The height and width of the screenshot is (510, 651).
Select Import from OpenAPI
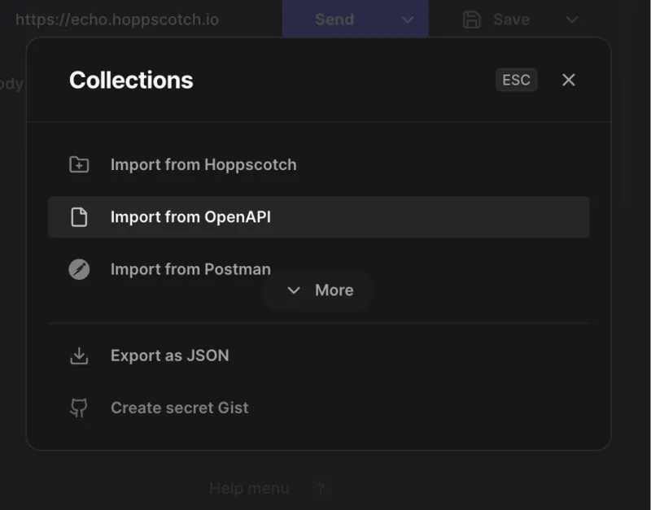click(190, 216)
